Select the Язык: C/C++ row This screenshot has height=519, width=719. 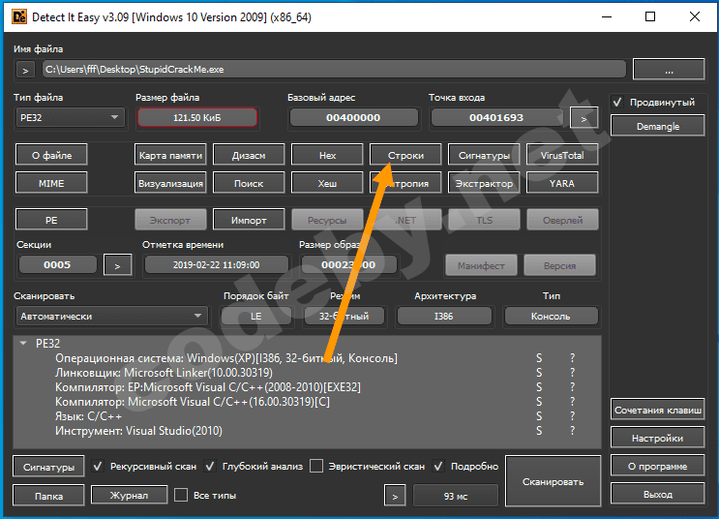[307, 416]
